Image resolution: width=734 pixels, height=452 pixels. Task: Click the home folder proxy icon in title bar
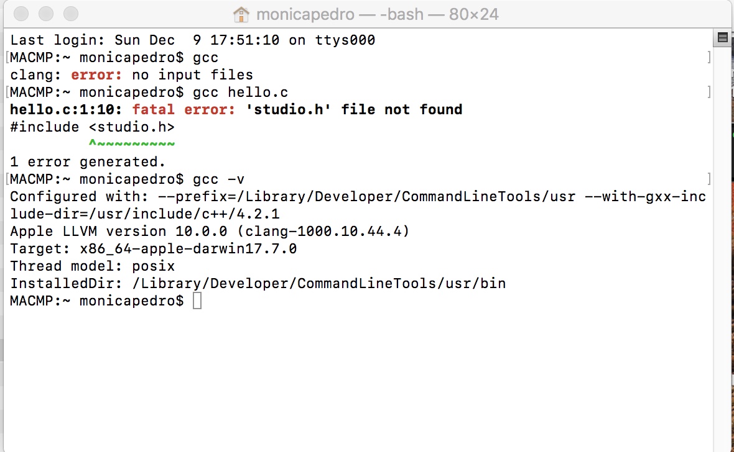pos(241,14)
